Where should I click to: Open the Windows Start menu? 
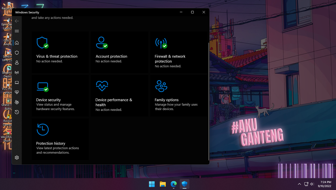click(152, 184)
